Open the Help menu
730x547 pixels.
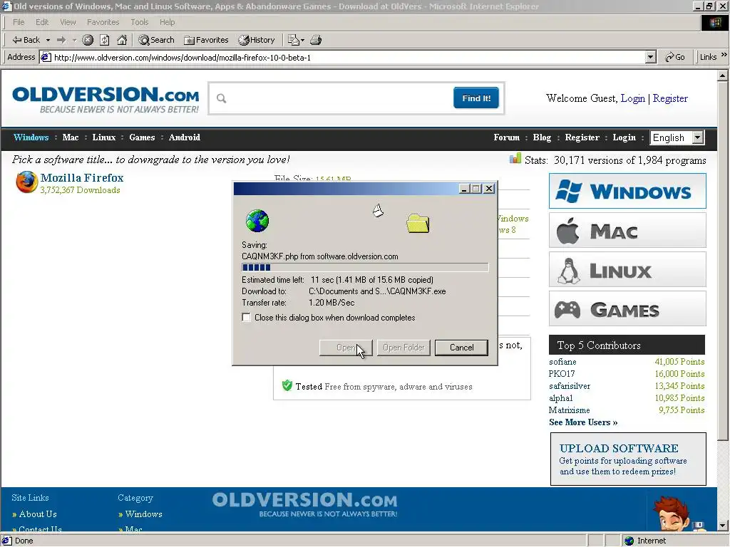(x=167, y=22)
